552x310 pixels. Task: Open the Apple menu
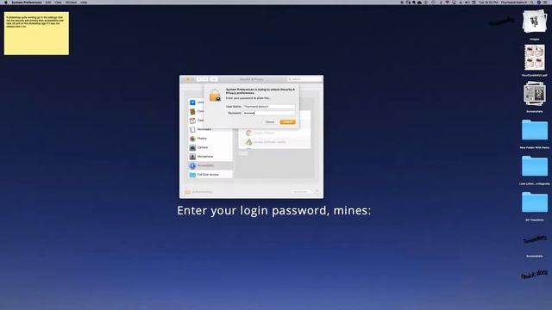[5, 3]
